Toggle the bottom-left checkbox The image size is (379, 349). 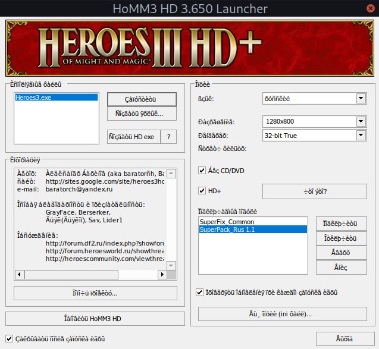click(9, 339)
